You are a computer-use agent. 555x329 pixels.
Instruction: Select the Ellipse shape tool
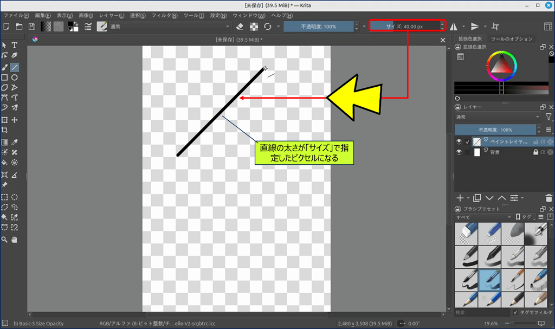click(x=15, y=78)
